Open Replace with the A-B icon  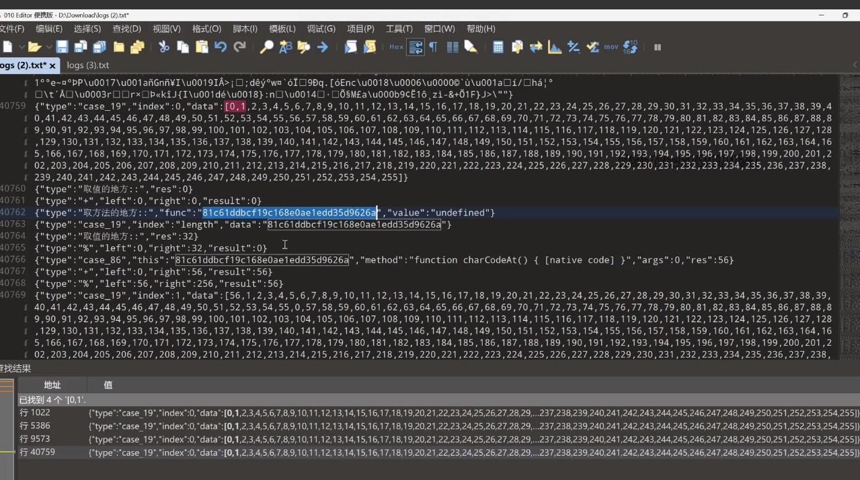[286, 47]
